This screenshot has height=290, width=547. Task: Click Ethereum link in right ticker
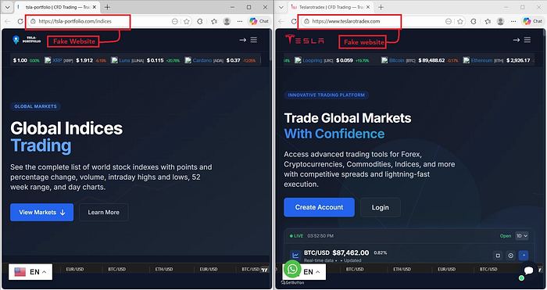point(482,60)
